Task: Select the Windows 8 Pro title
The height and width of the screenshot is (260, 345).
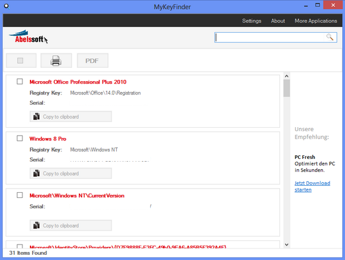Action: coord(48,139)
